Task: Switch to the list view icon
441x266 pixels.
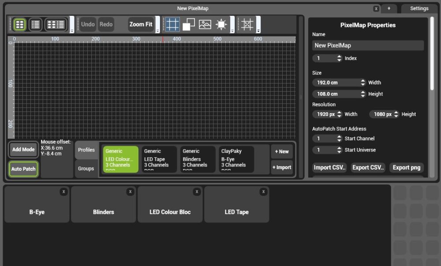Action: 35,24
